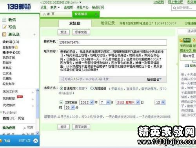Click the 节日祝福 link in right panel
This screenshot has height=148, width=196.
point(186,46)
